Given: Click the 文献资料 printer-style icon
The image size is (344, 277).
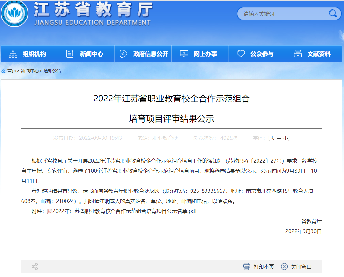Looking at the screenshot, I should coord(298,54).
